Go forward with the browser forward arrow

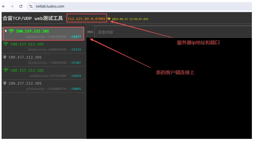point(12,6)
